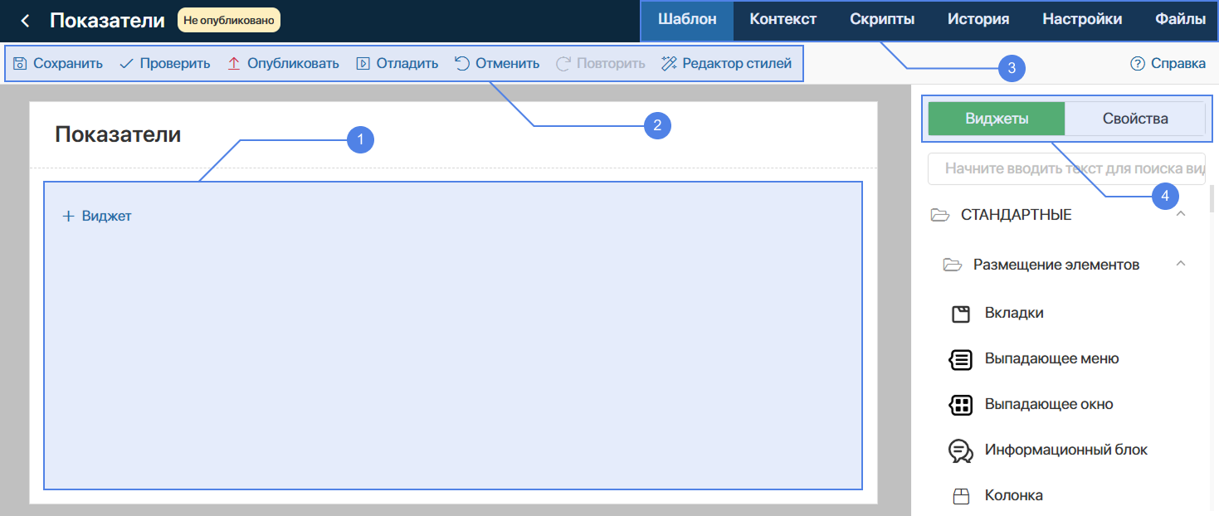Viewport: 1219px width, 516px height.
Task: Click the plus icon beside Виджет
Action: pos(69,217)
